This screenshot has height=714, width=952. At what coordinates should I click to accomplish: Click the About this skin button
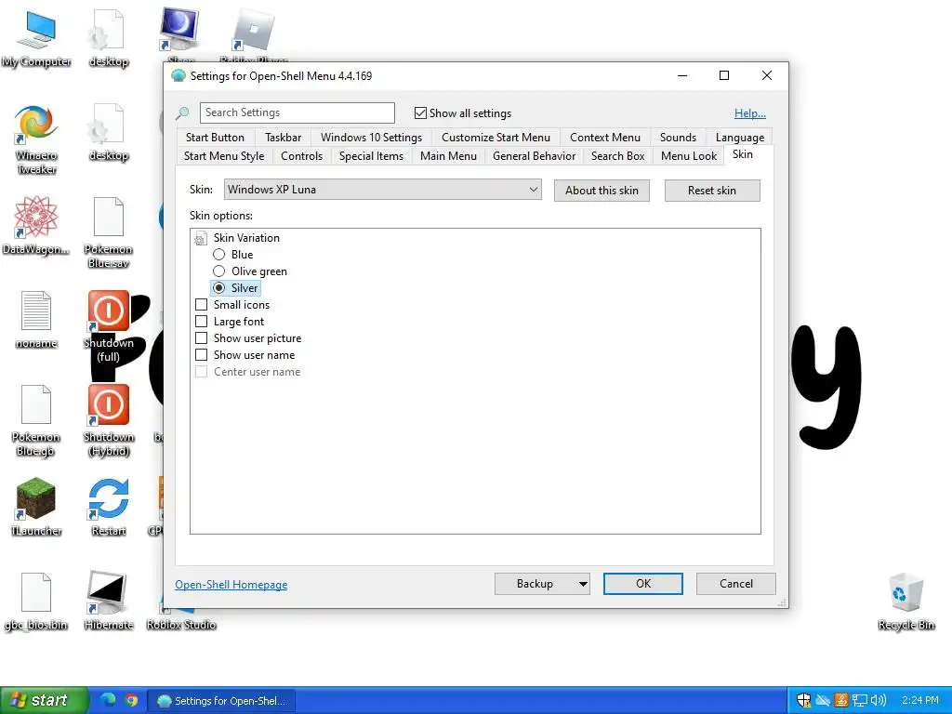pos(602,190)
